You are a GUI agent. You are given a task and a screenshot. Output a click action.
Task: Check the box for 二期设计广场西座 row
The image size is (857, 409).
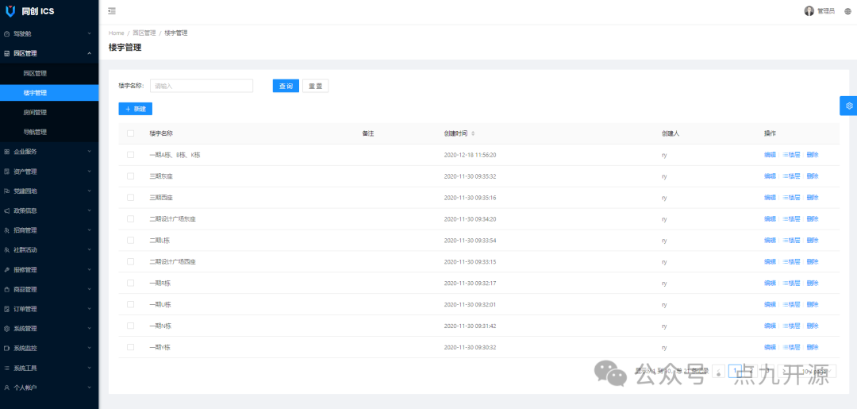(x=131, y=261)
